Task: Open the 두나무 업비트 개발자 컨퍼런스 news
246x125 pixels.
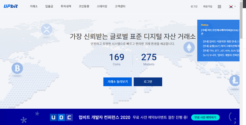Action: [221, 55]
